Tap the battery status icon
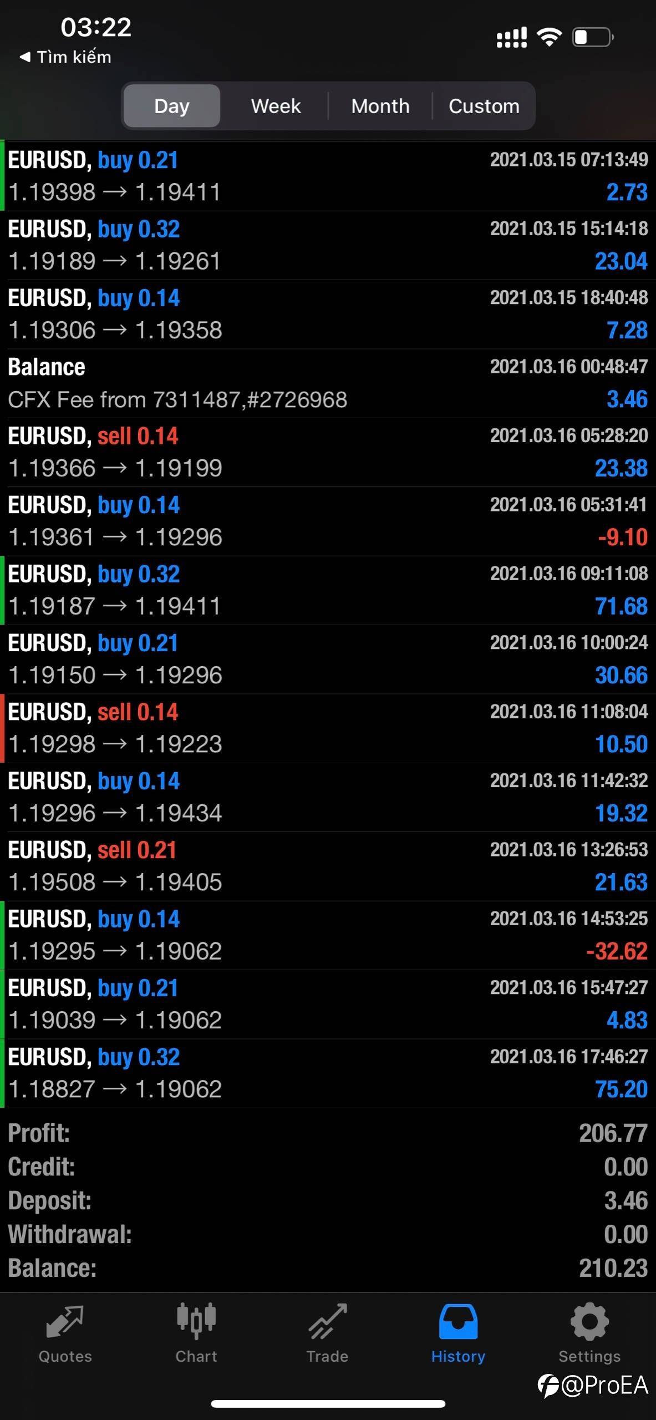Screen dimensions: 656x1420 click(593, 37)
